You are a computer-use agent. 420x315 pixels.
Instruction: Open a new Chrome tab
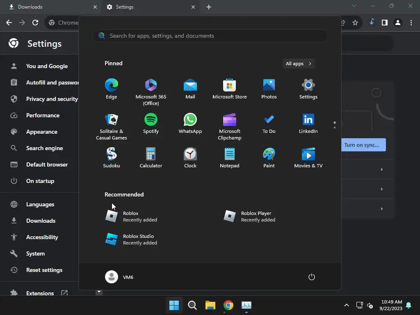tap(209, 7)
